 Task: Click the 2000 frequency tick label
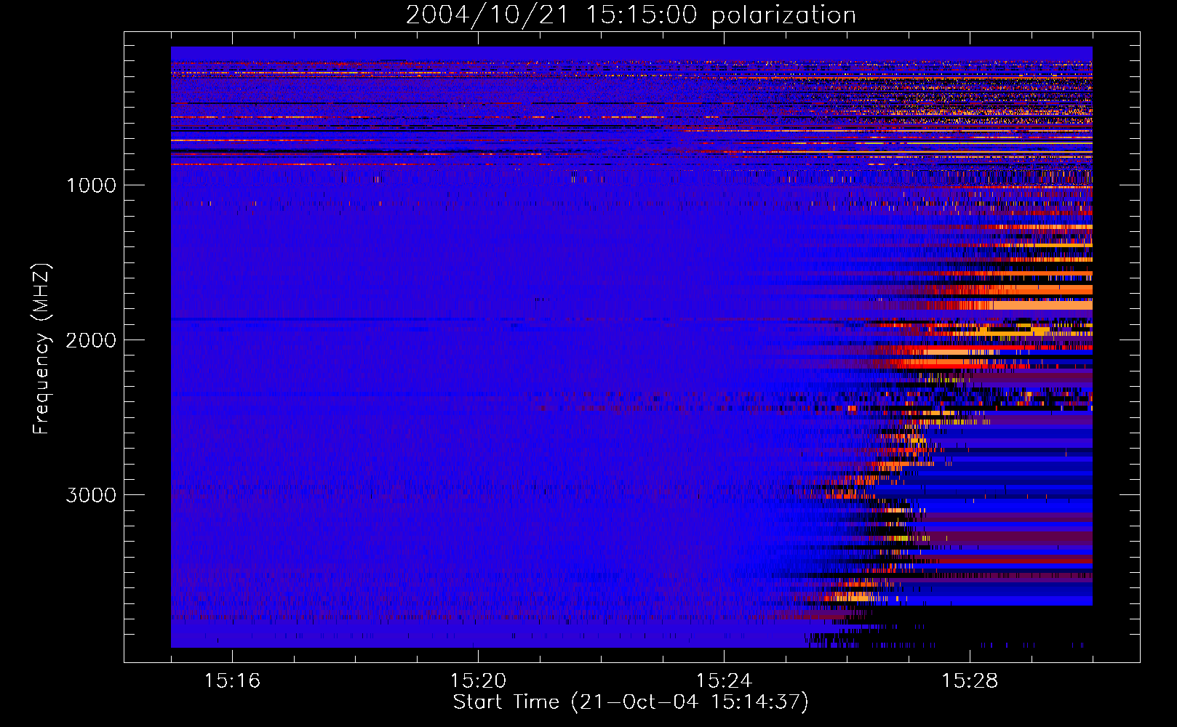[x=91, y=340]
